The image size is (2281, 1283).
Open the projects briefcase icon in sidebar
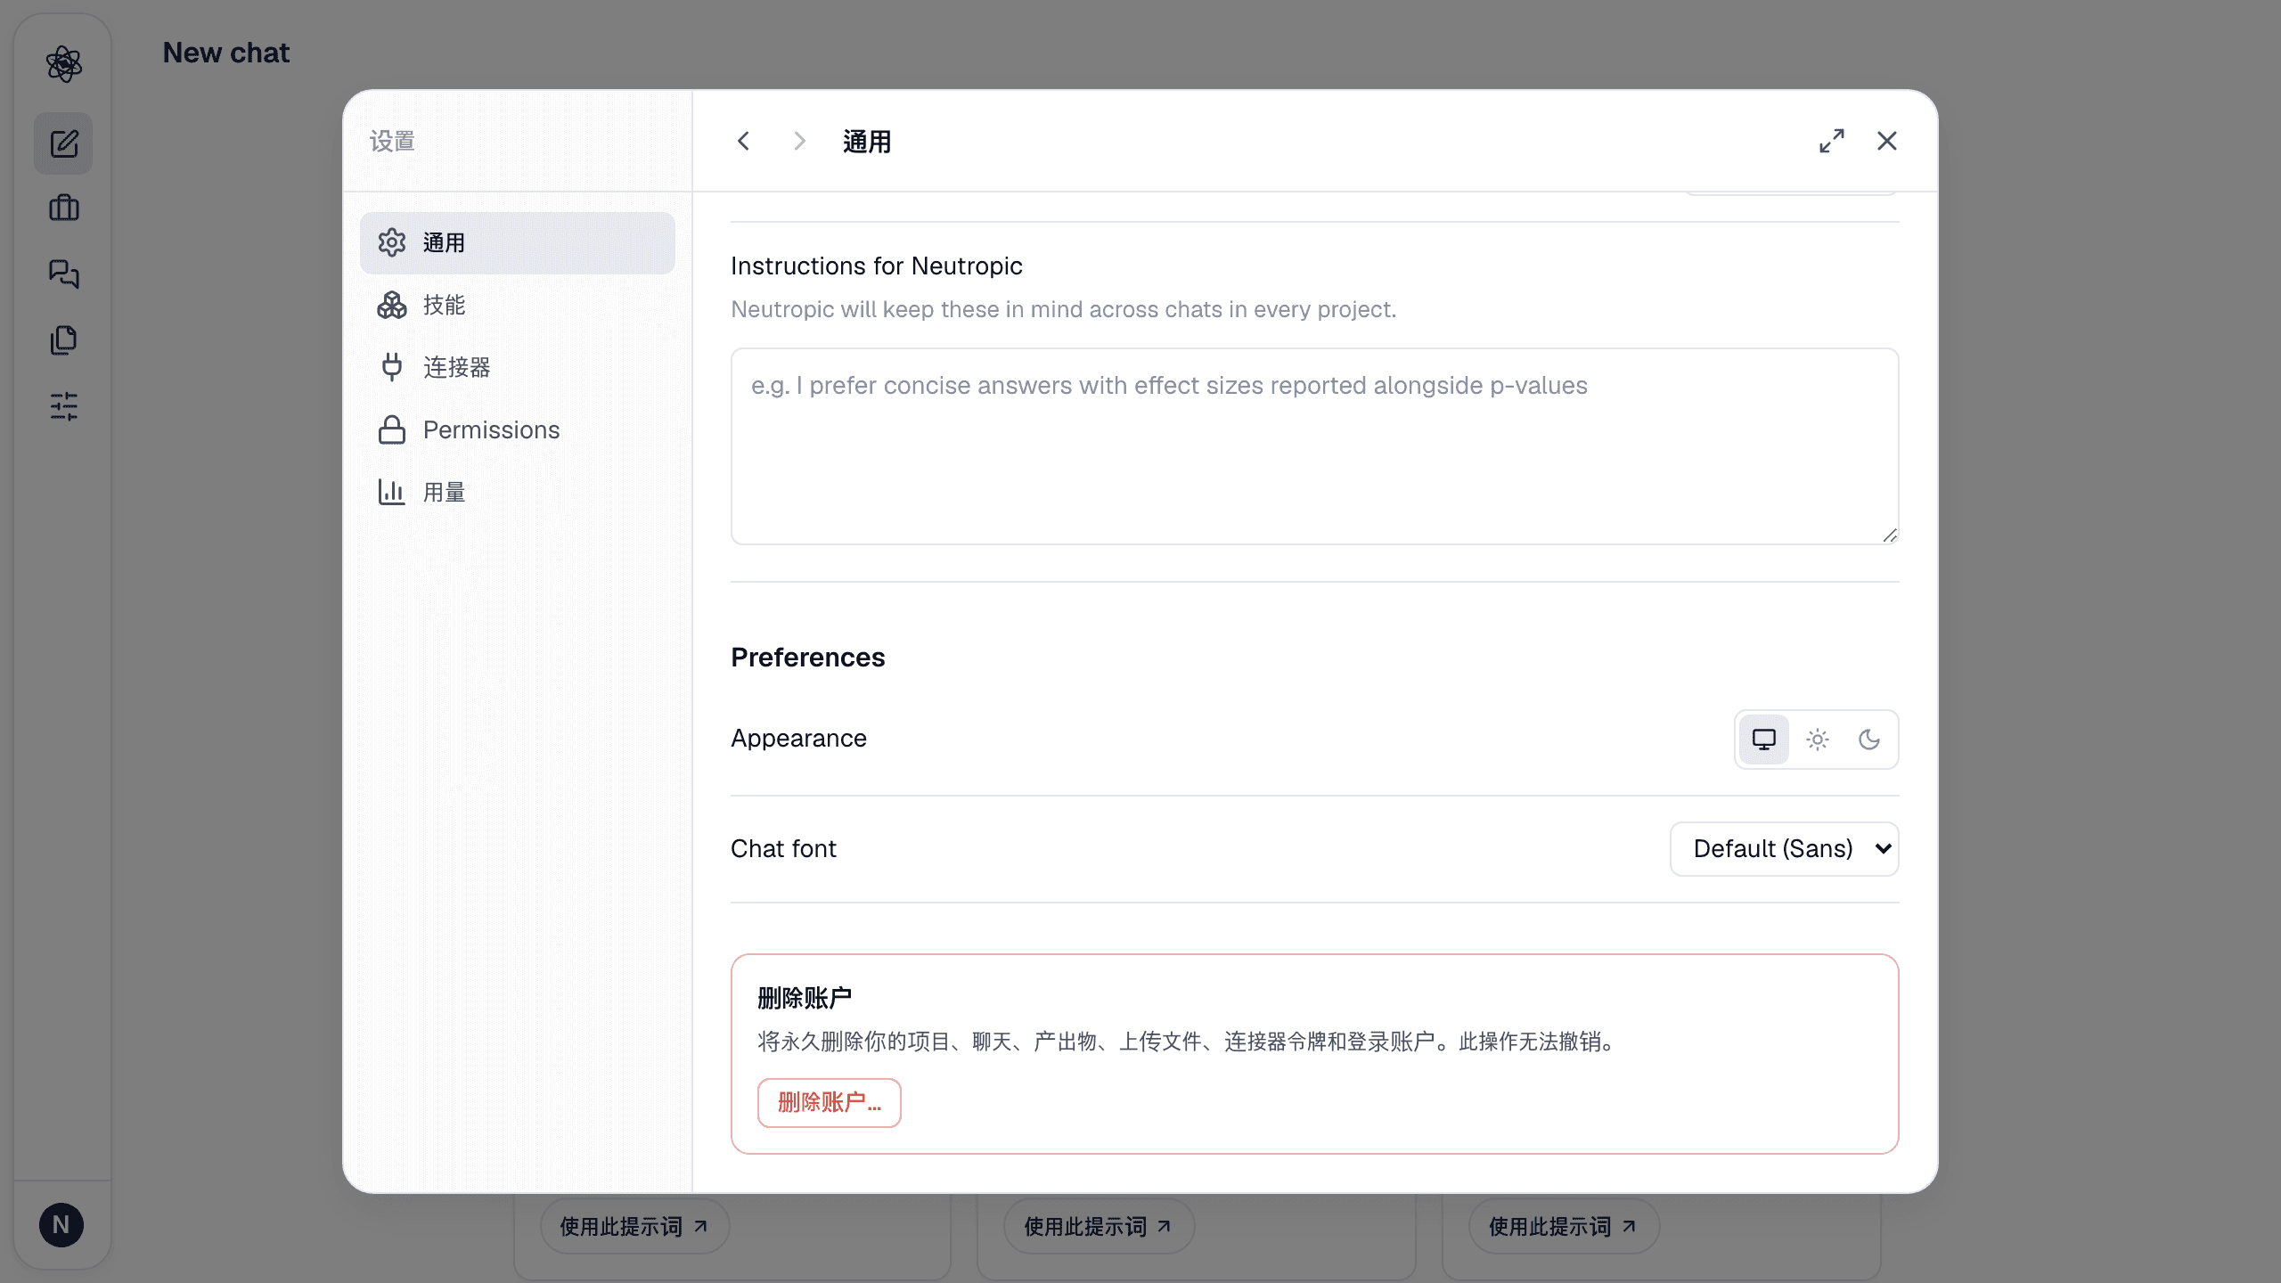[x=63, y=208]
